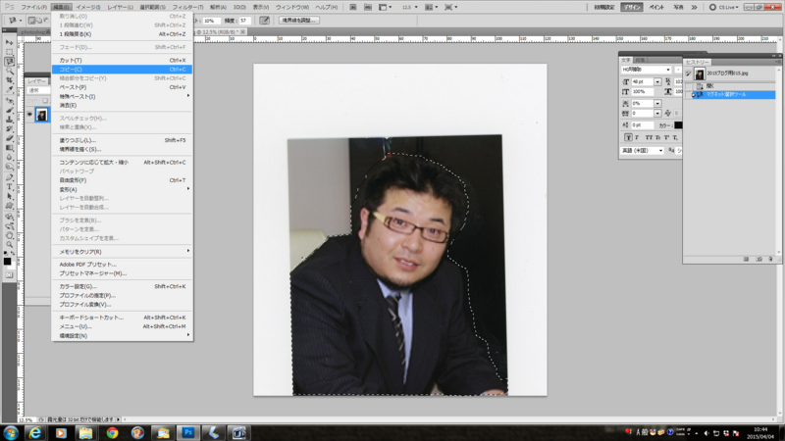Select the Blur tool
Screen dimensions: 785x441
[10, 157]
